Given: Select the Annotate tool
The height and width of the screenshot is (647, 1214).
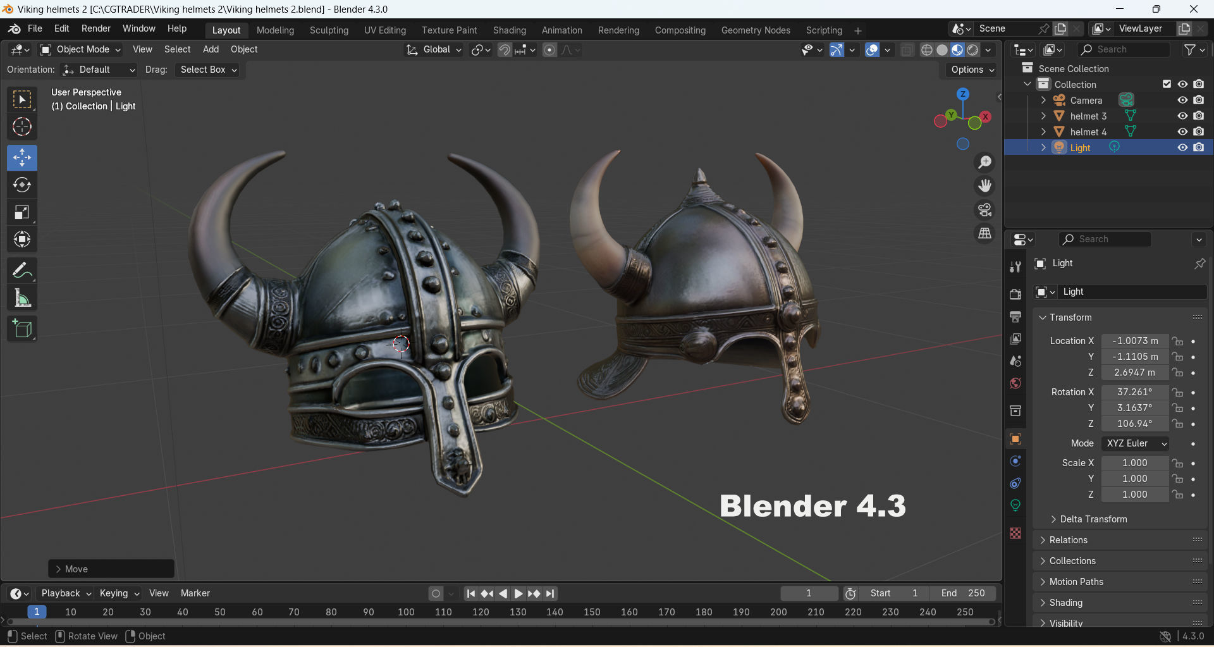Looking at the screenshot, I should (x=22, y=271).
